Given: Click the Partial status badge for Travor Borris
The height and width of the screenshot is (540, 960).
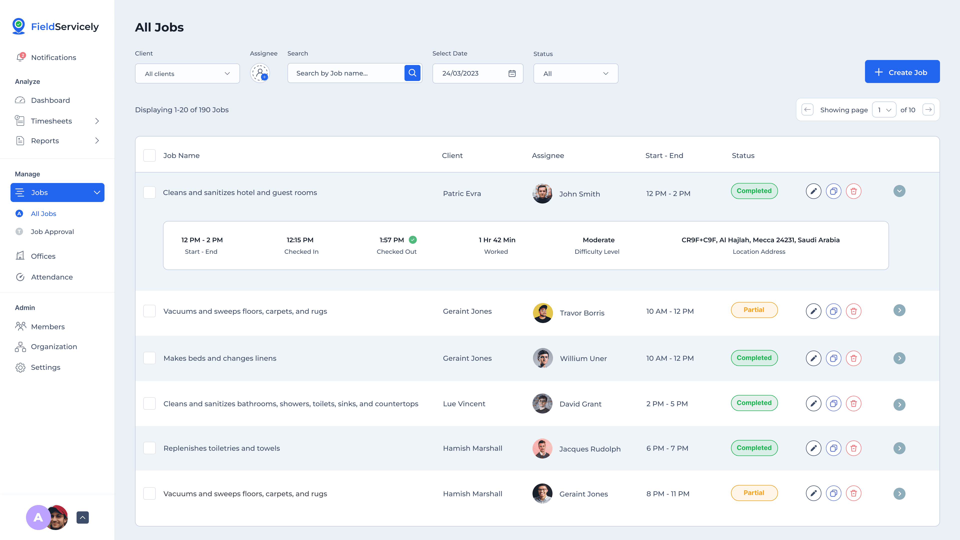Looking at the screenshot, I should point(754,310).
